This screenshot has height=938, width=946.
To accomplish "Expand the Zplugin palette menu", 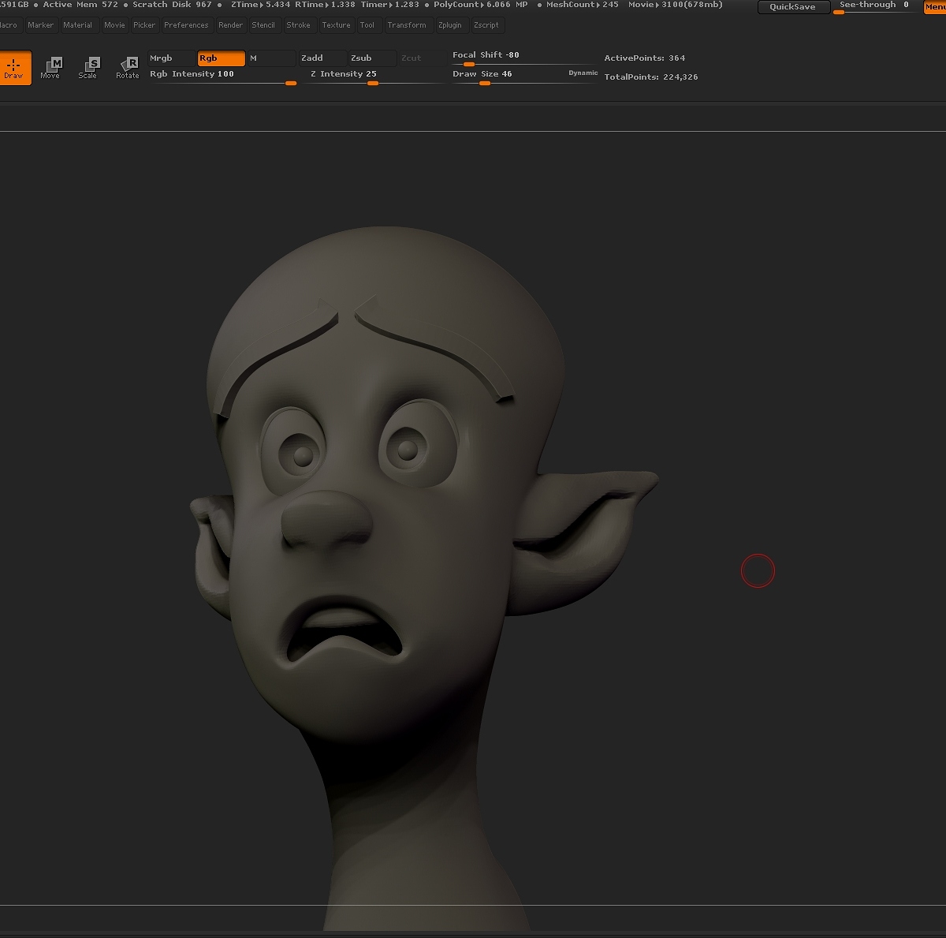I will click(x=450, y=25).
